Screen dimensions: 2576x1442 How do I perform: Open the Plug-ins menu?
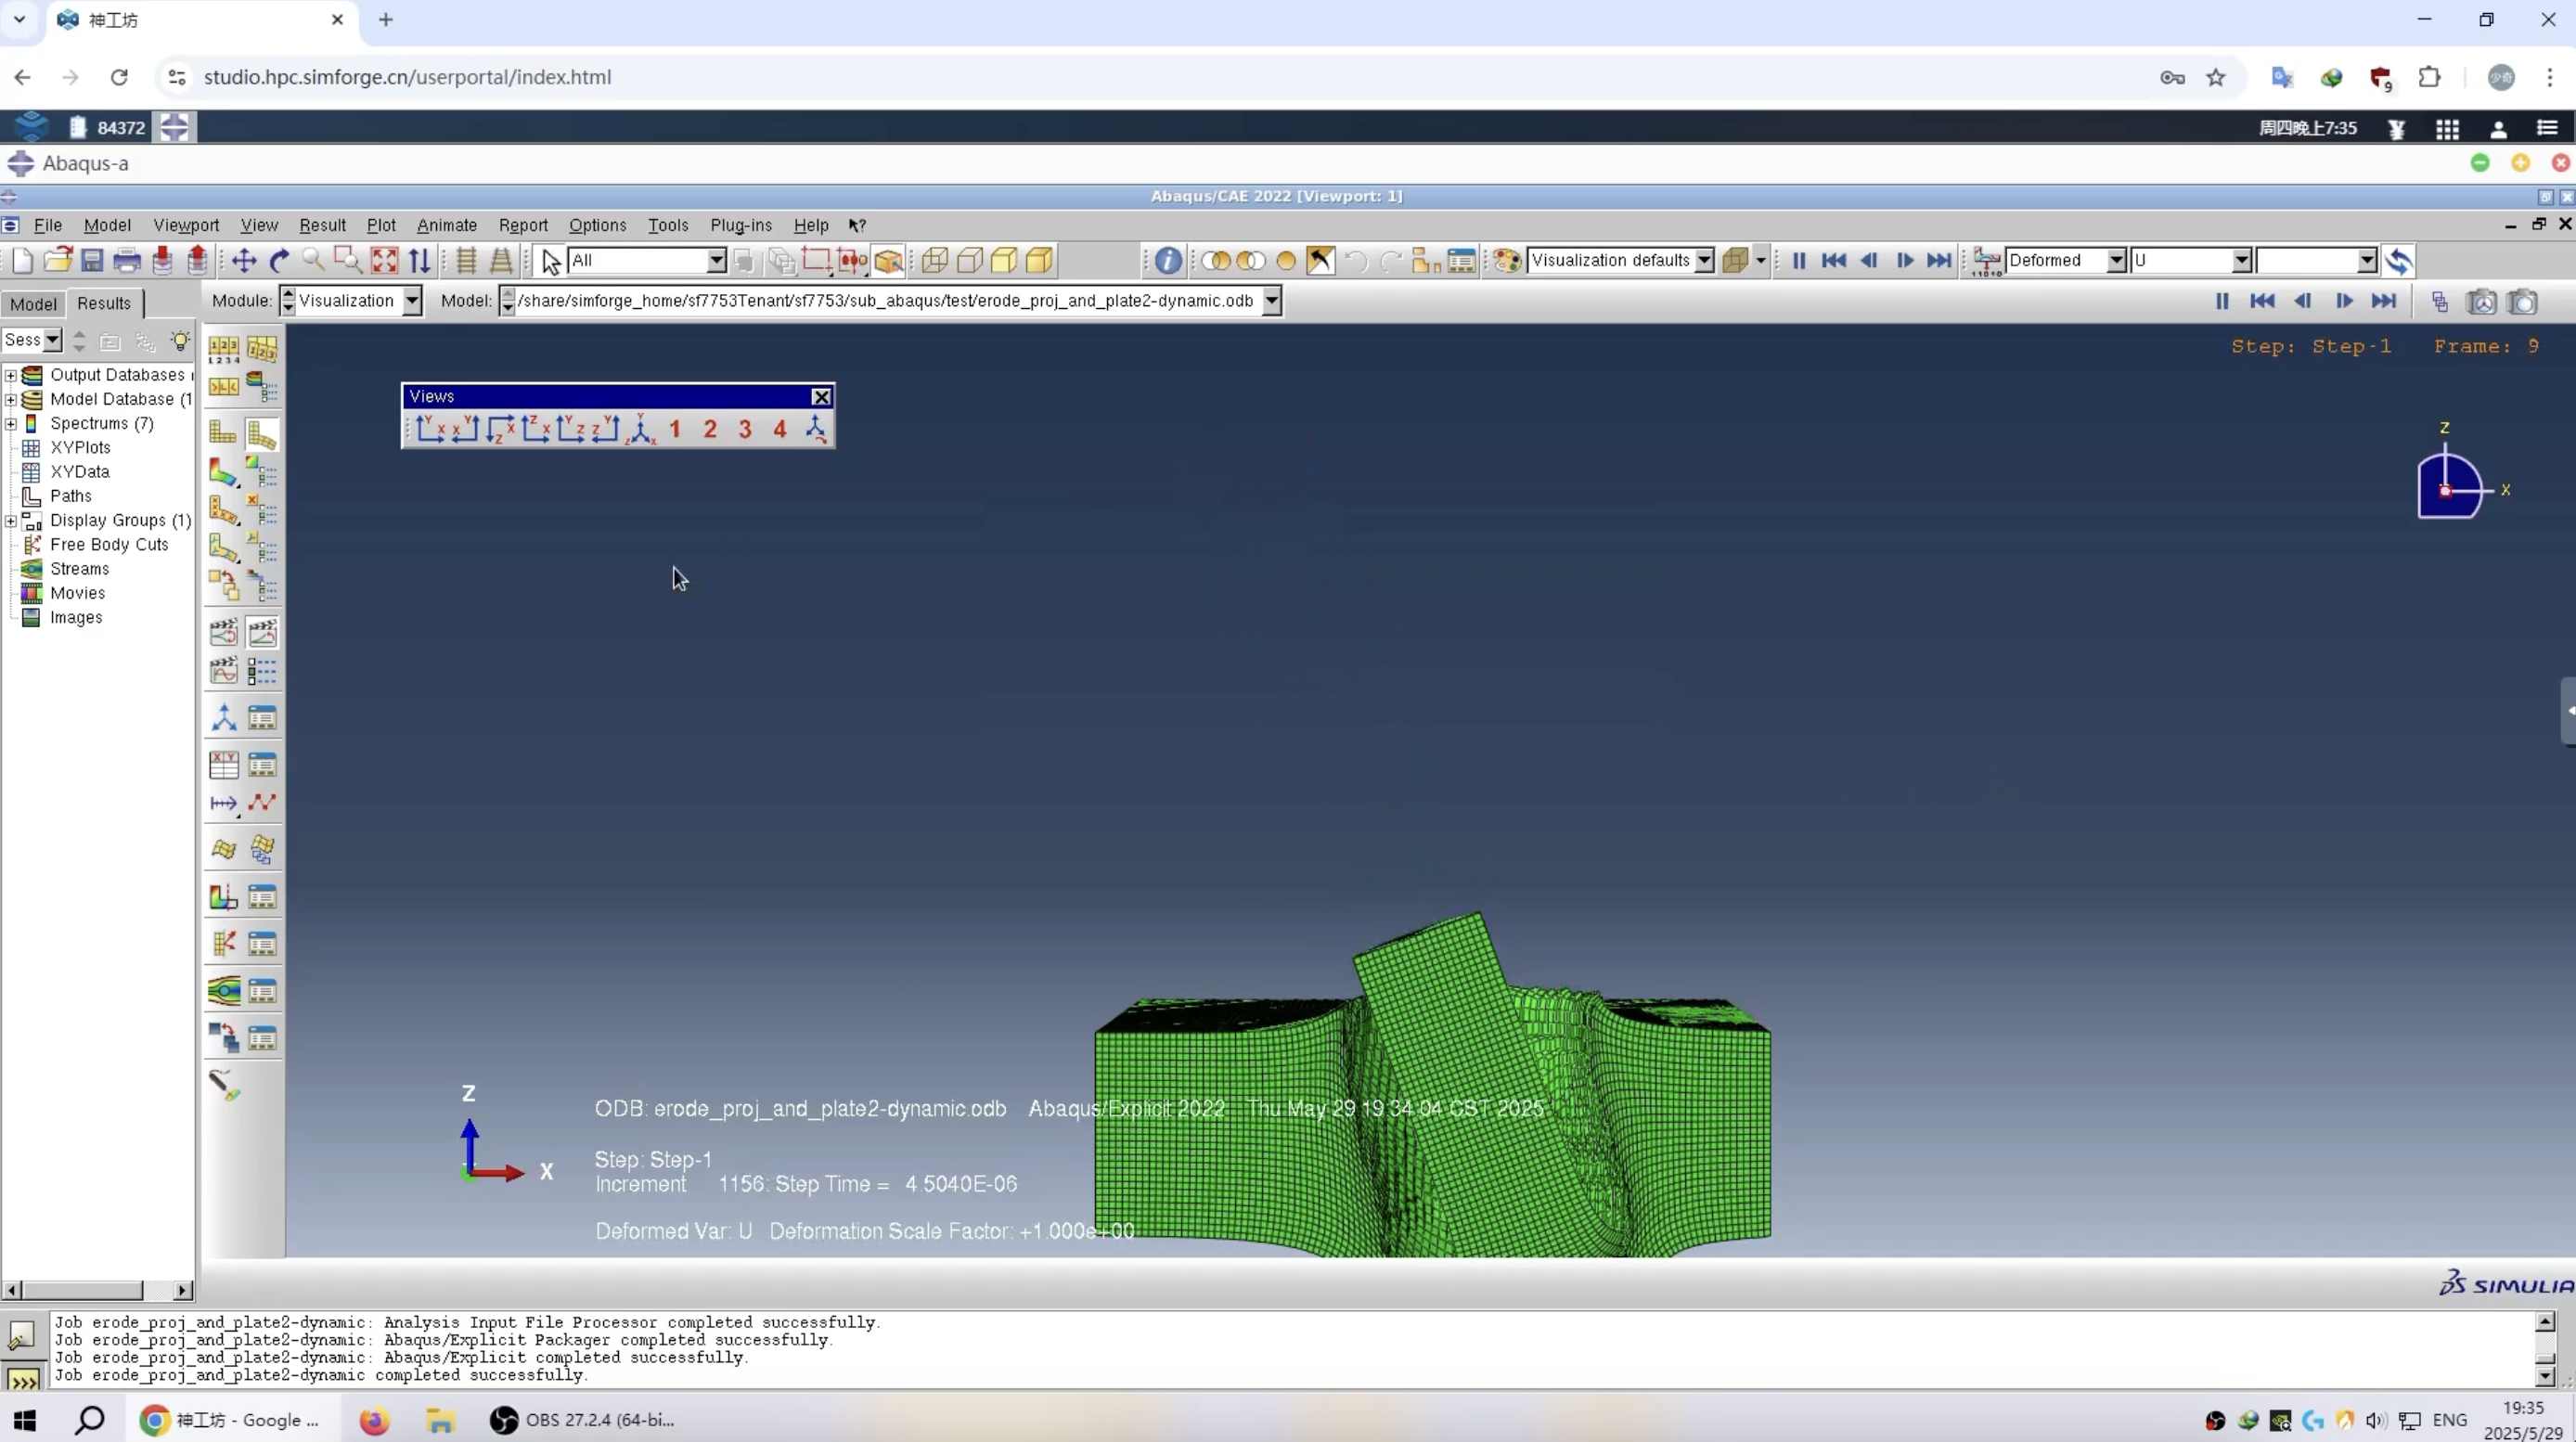[741, 225]
